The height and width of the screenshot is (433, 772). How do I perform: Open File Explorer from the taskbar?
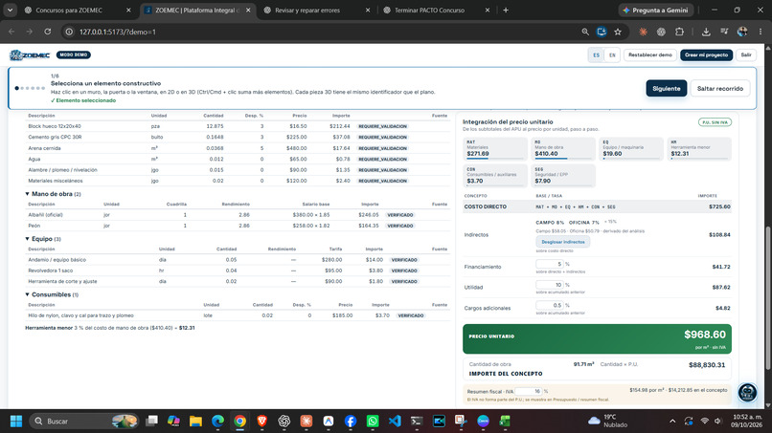[195, 422]
